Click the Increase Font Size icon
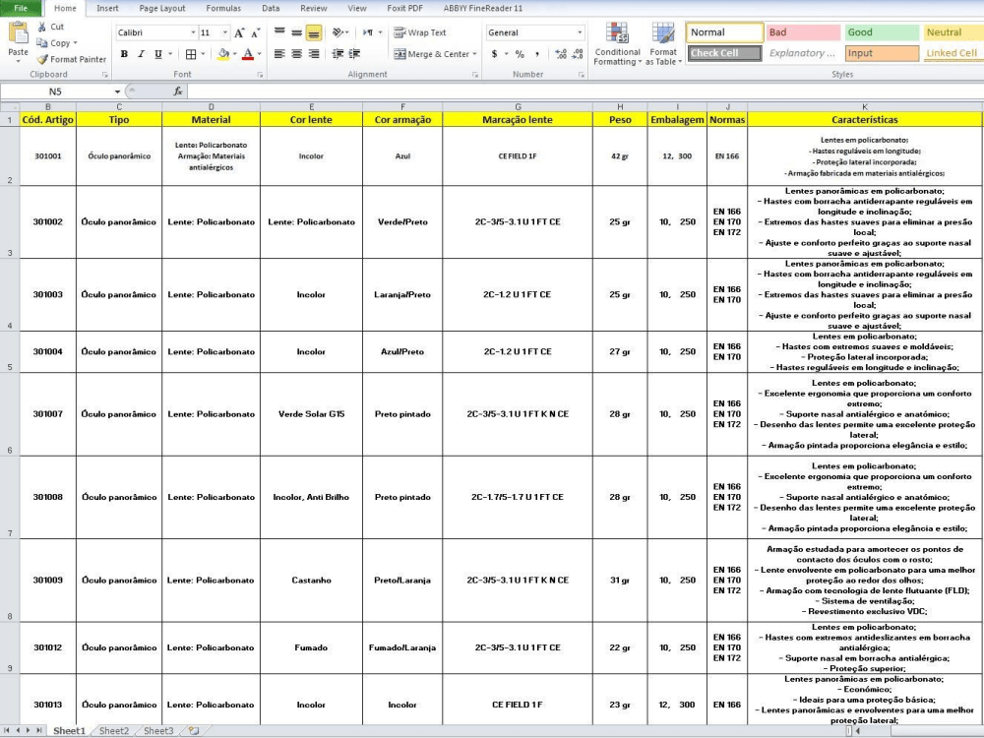 tap(239, 32)
